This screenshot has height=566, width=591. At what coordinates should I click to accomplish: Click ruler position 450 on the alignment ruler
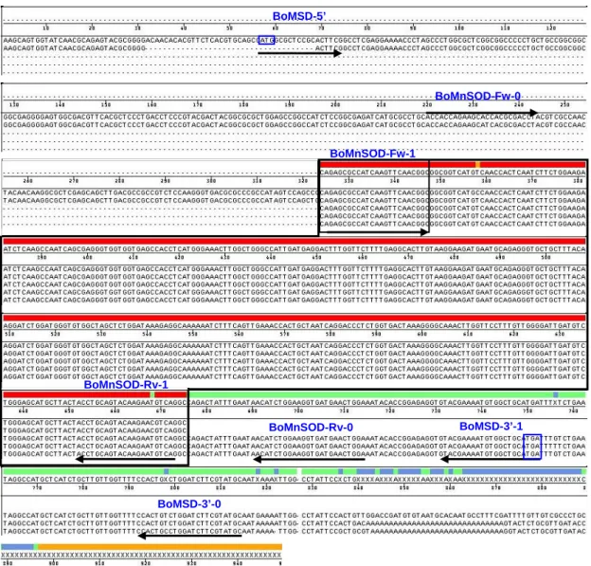click(x=316, y=257)
